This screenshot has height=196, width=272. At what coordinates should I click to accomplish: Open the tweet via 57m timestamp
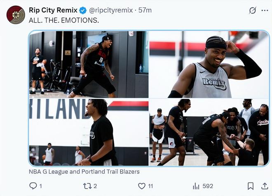pos(145,10)
